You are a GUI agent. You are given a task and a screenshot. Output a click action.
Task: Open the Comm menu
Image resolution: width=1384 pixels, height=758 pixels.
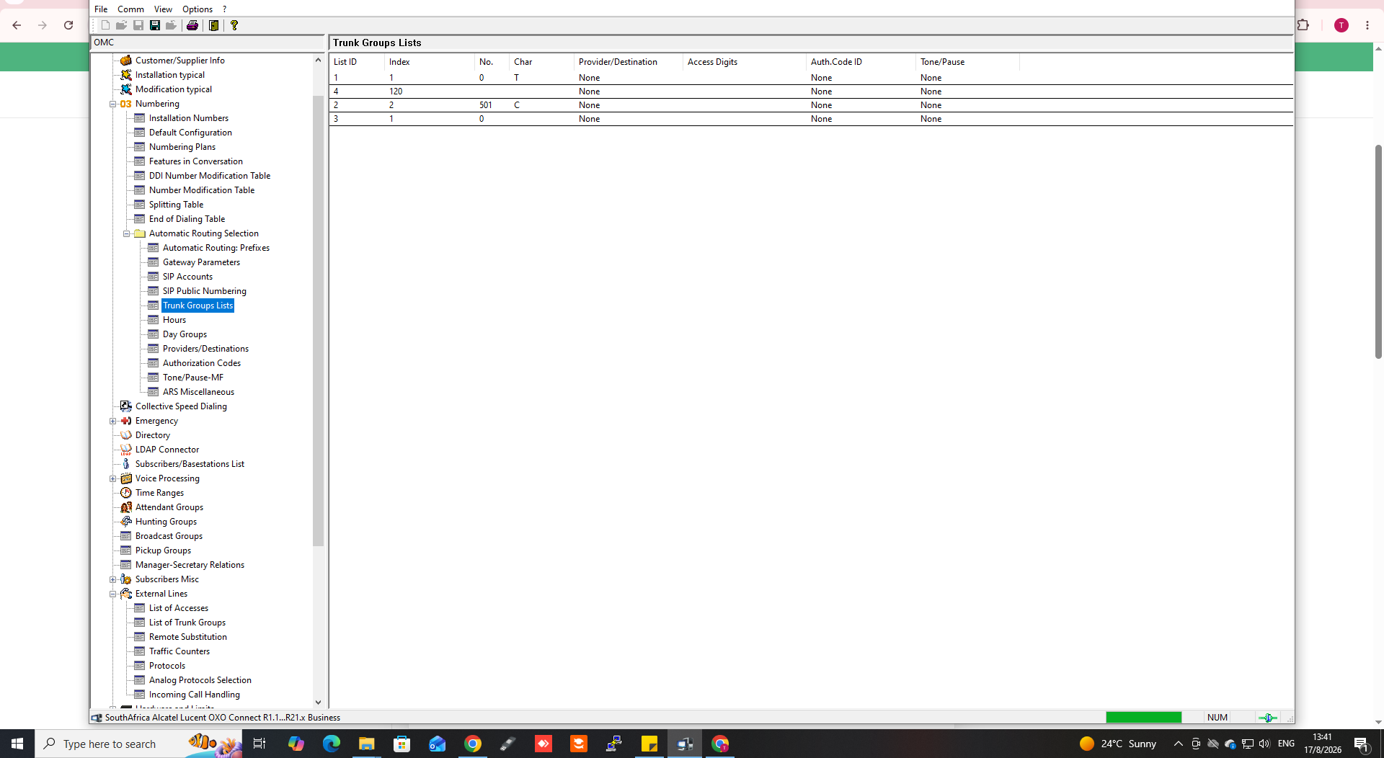pos(130,9)
